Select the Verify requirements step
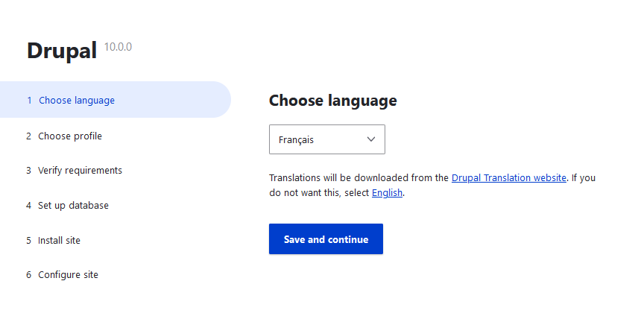635x319 pixels. pos(74,171)
